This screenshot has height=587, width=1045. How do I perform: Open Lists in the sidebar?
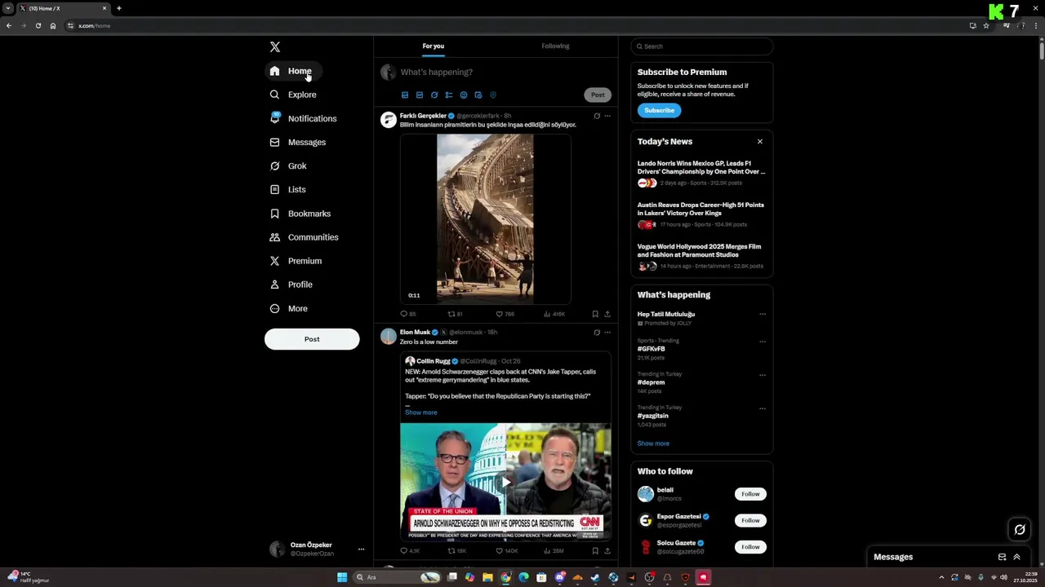click(287, 189)
